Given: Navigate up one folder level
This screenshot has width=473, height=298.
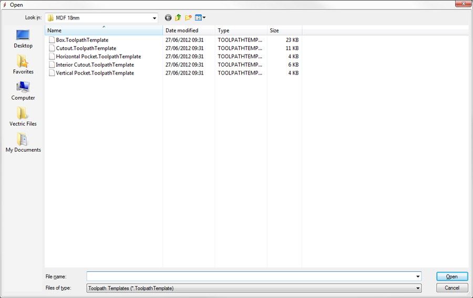Looking at the screenshot, I should 178,18.
